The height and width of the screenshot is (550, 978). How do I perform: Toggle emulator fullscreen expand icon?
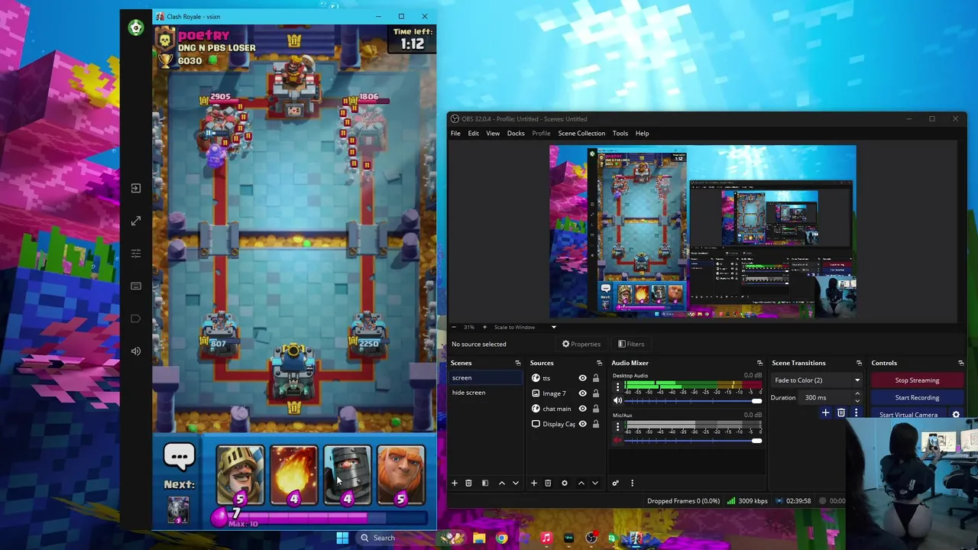[x=136, y=221]
